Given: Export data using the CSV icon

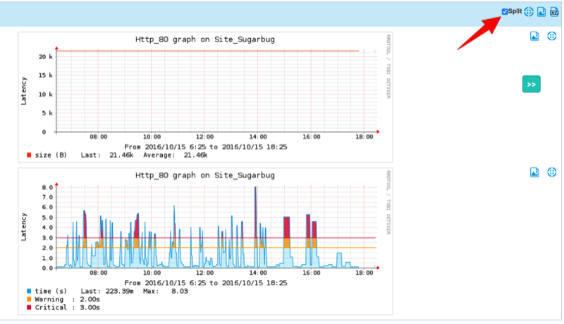Looking at the screenshot, I should (x=554, y=12).
